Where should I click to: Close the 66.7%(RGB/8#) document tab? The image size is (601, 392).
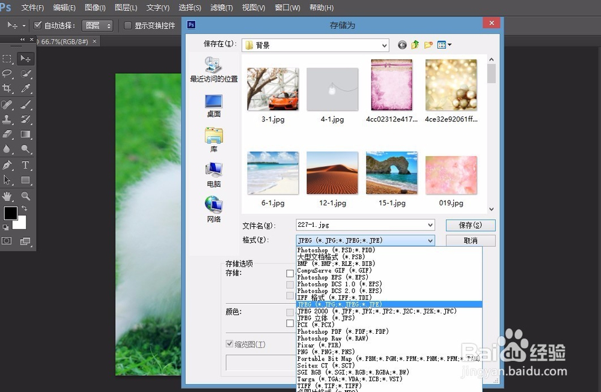click(x=95, y=41)
